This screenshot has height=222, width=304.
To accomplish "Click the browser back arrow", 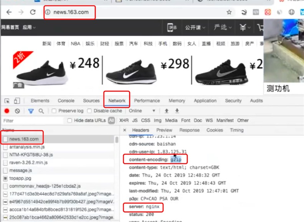I will click(9, 12).
